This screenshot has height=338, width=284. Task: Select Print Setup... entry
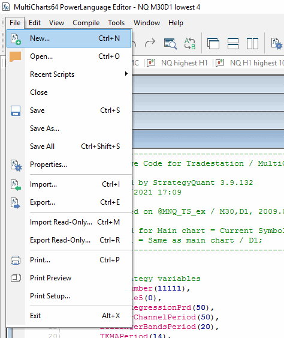69,296
